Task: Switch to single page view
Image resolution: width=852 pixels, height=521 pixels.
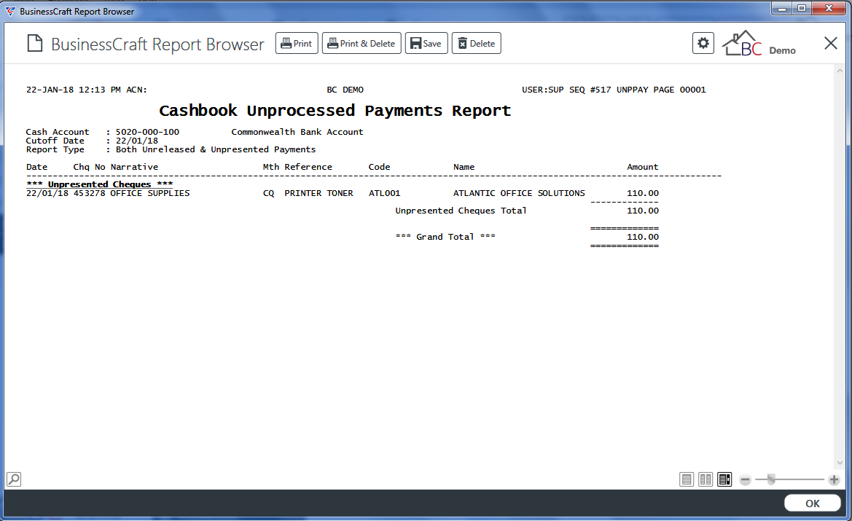Action: (687, 479)
